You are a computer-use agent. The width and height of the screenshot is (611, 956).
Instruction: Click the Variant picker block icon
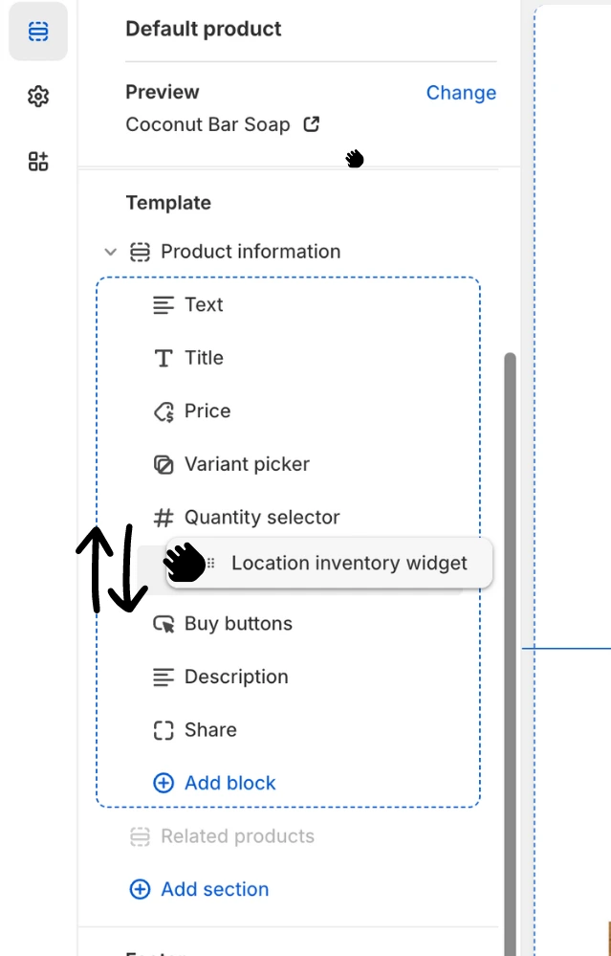164,465
